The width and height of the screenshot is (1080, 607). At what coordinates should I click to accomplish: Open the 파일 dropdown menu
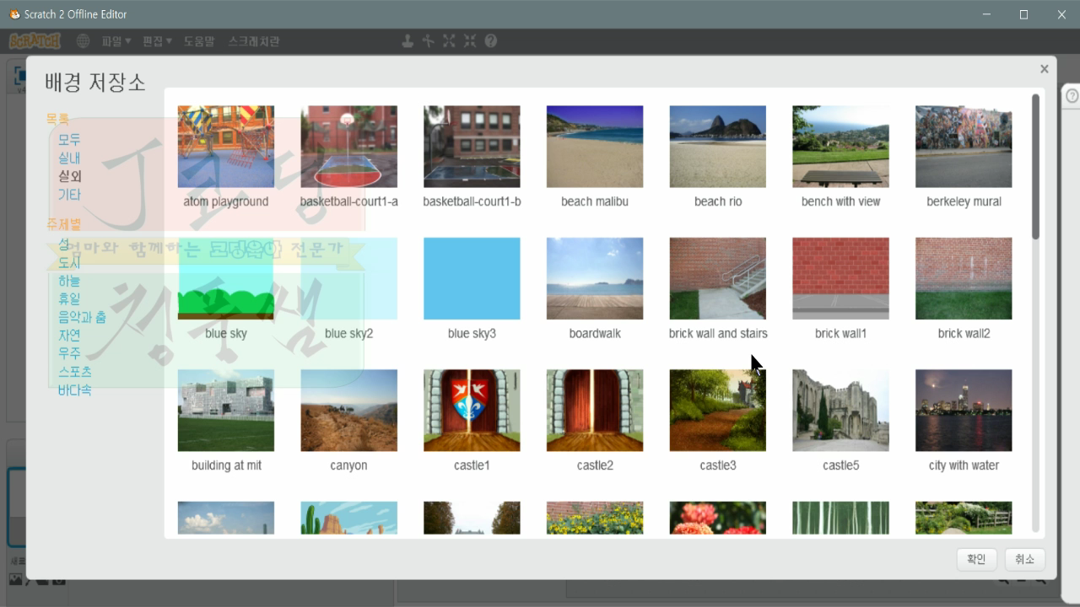[x=116, y=41]
